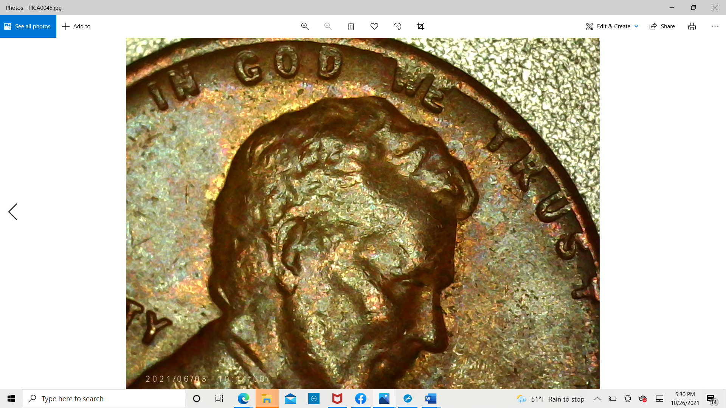Open Microsoft Edge from the taskbar
Image resolution: width=726 pixels, height=408 pixels.
coord(243,399)
